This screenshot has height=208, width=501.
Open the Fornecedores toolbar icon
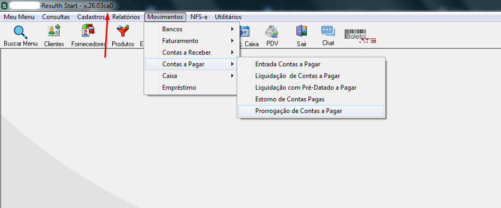pos(88,31)
